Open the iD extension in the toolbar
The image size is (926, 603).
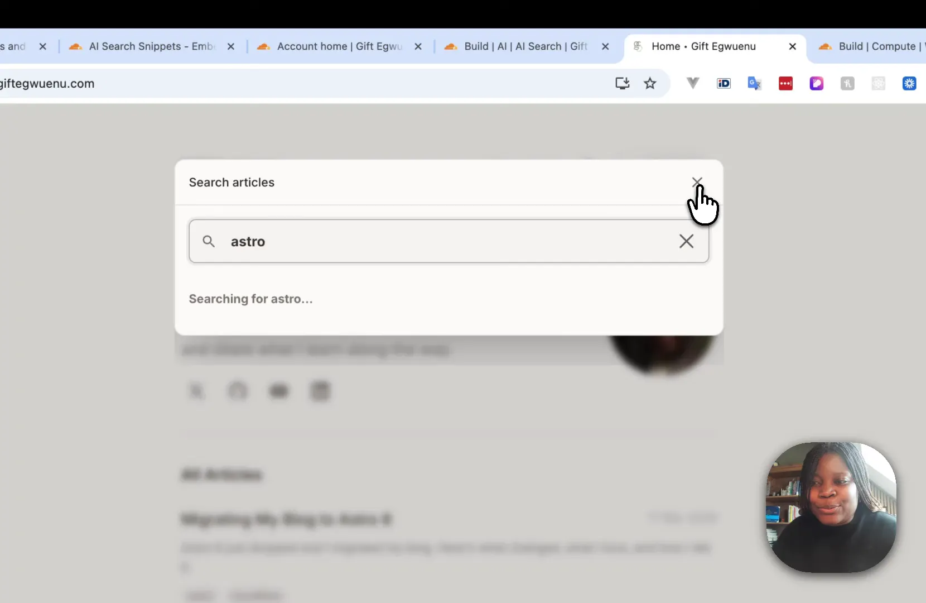click(724, 84)
